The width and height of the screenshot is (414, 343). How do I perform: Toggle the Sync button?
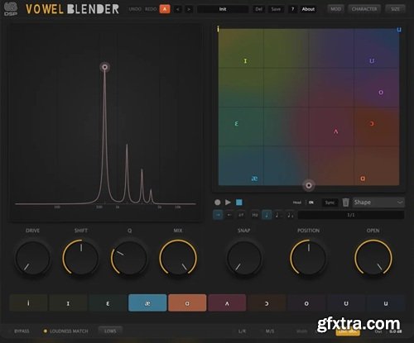pos(330,202)
